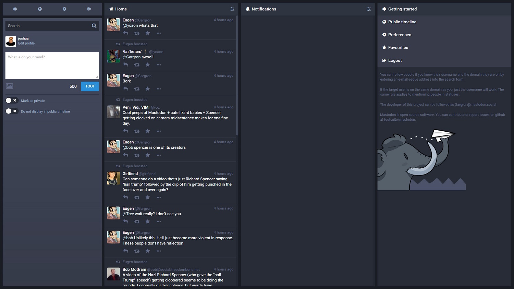Open Public timeline menu item

(444, 22)
